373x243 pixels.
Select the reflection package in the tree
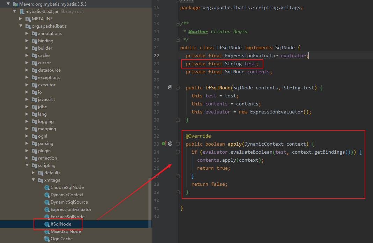tap(47, 158)
